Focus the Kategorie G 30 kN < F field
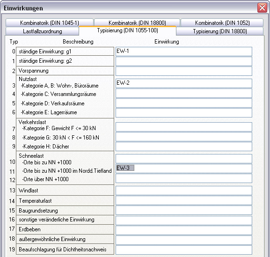This screenshot has width=270, height=257. click(184, 137)
